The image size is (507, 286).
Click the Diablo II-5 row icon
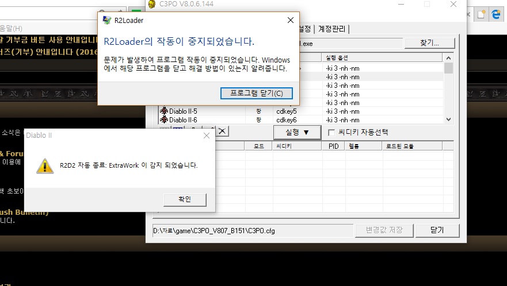tap(164, 111)
